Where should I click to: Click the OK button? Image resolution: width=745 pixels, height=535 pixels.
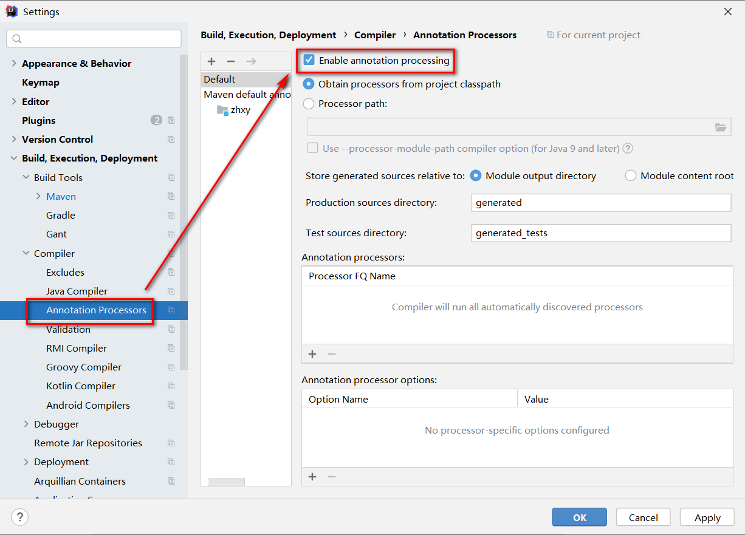[580, 517]
